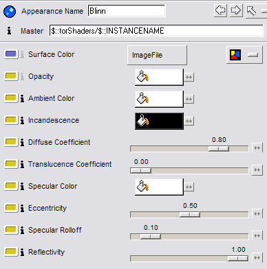Viewport: 267px width, 269px height.
Task: Click info icon next to Reflectivity
Action: [x=22, y=252]
